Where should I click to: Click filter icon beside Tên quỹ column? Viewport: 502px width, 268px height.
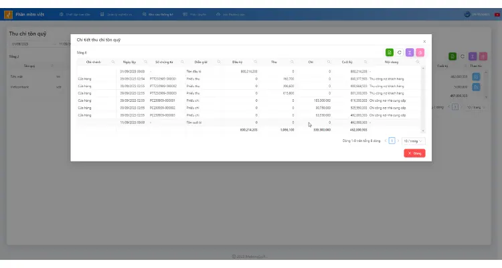pos(52,66)
